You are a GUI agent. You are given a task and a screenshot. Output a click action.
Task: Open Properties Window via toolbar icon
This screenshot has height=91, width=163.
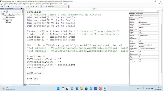click(39, 6)
